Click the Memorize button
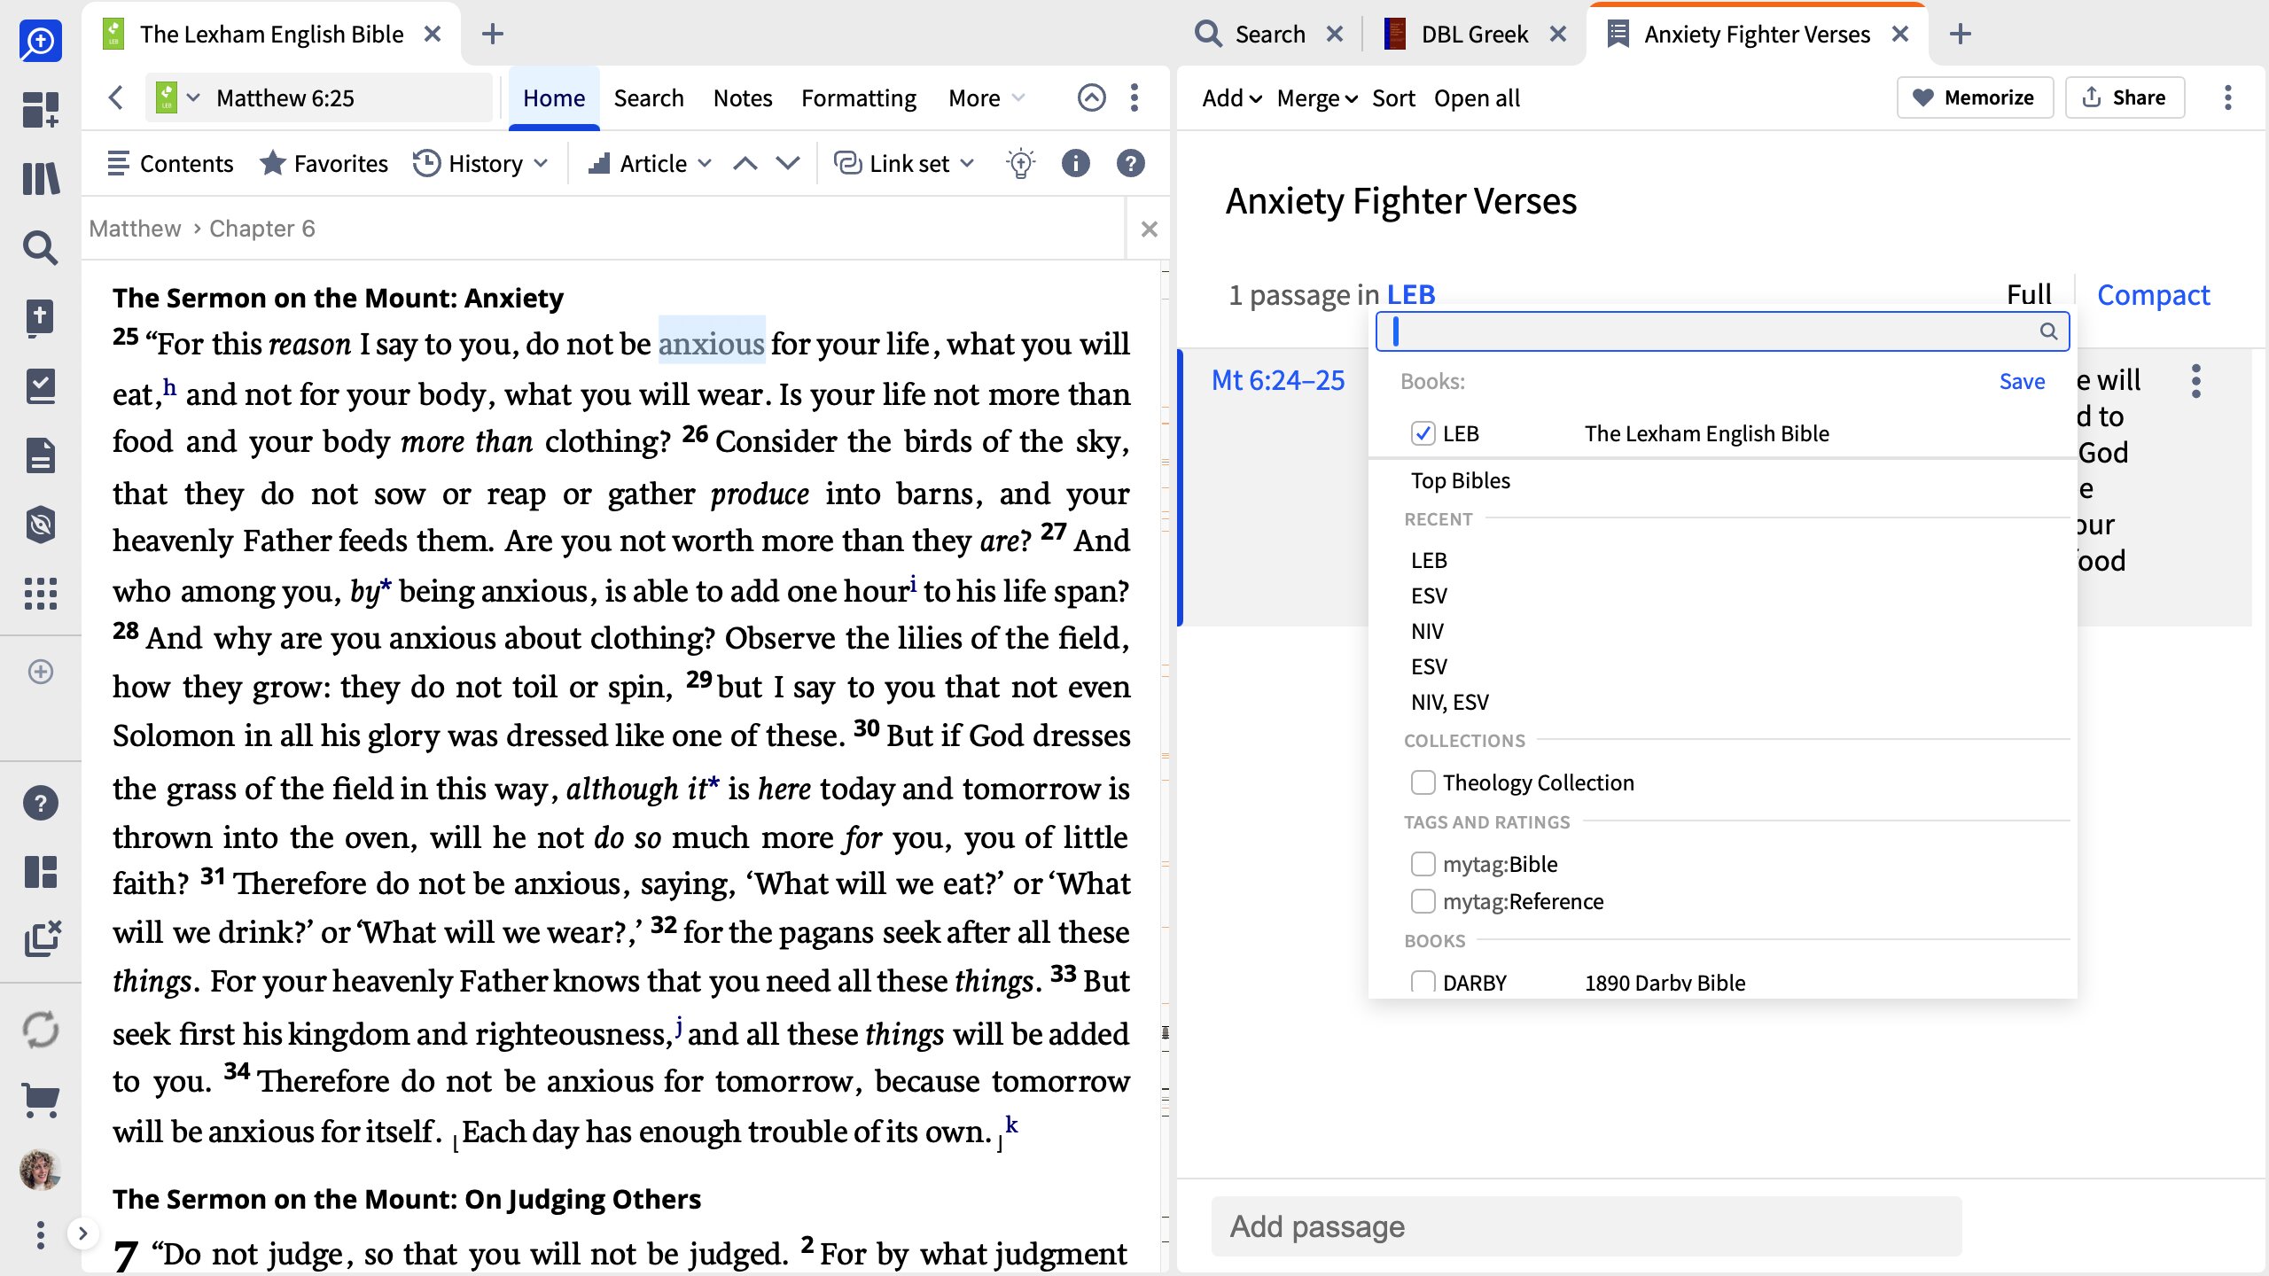Viewport: 2269px width, 1276px height. click(1974, 97)
